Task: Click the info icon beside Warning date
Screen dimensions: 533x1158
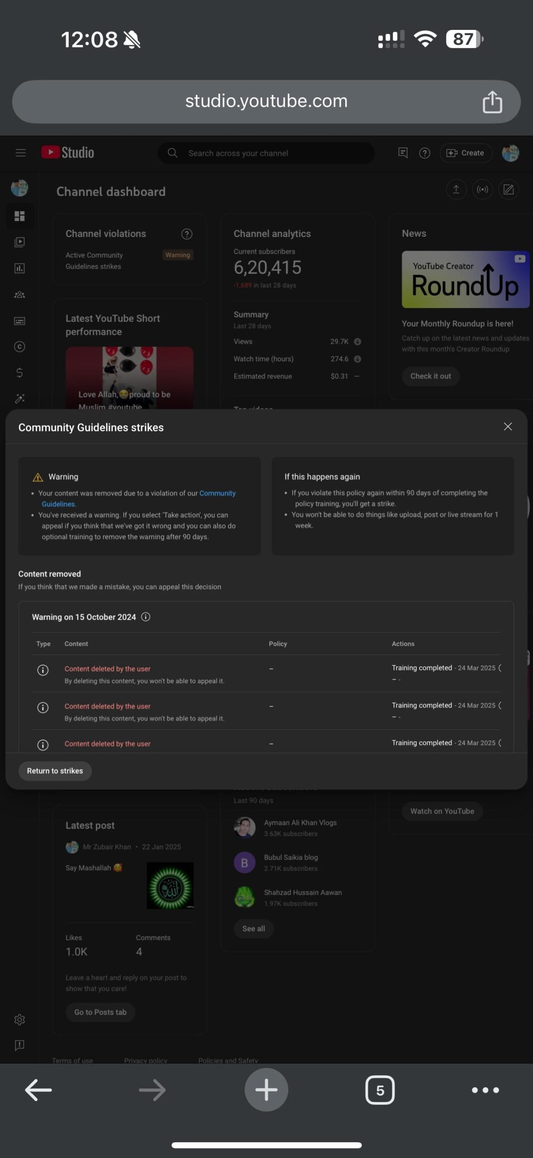Action: 146,617
